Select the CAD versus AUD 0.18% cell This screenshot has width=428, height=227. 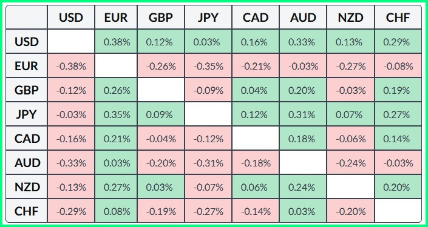click(303, 139)
